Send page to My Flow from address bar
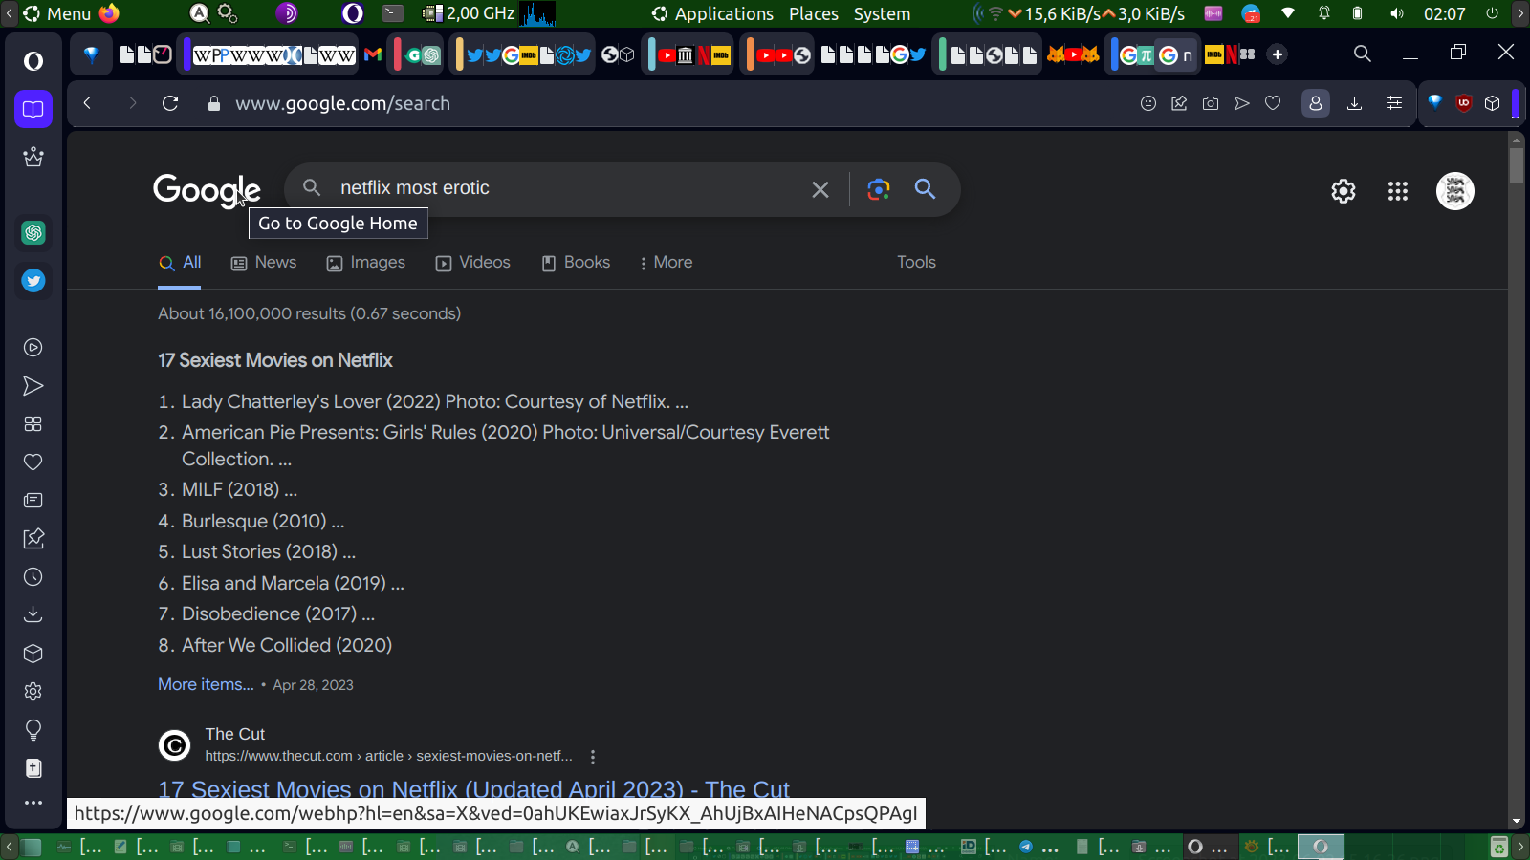The height and width of the screenshot is (860, 1530). (1242, 103)
